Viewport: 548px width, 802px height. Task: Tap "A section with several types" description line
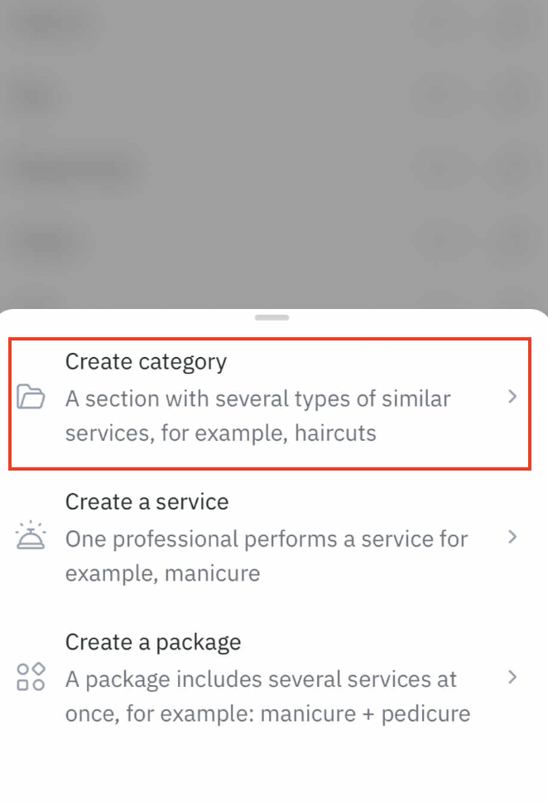click(257, 399)
